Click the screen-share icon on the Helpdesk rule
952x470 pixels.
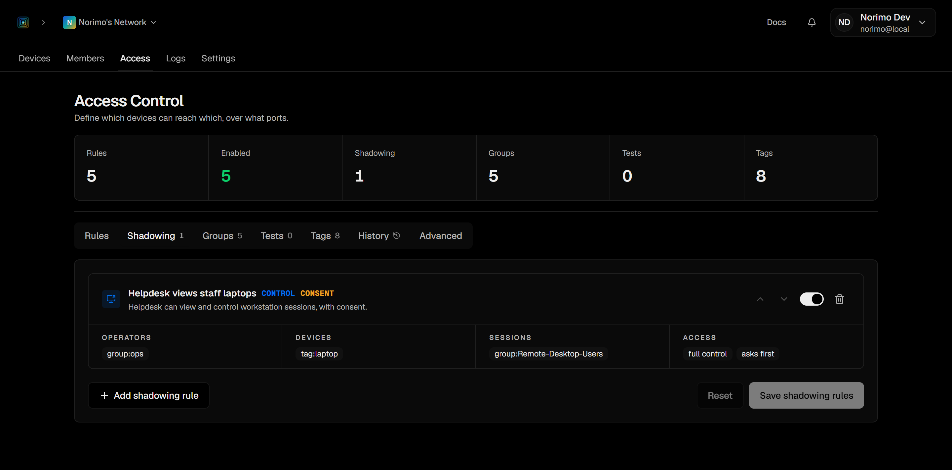[111, 299]
